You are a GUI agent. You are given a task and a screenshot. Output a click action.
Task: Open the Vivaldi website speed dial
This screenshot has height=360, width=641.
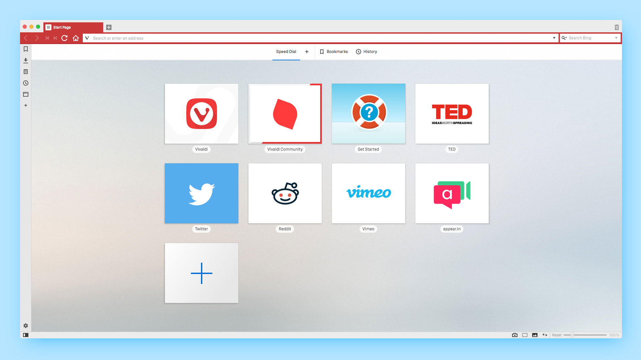(x=201, y=113)
